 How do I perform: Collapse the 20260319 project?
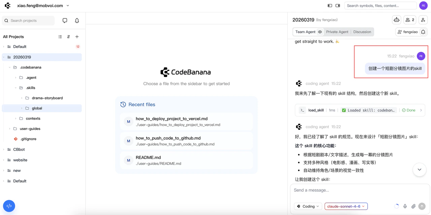tap(4, 57)
